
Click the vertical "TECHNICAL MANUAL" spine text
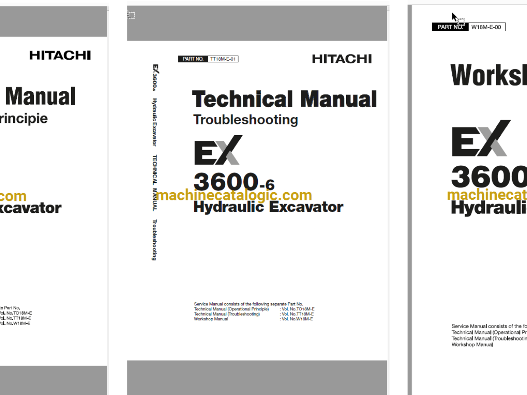[155, 183]
